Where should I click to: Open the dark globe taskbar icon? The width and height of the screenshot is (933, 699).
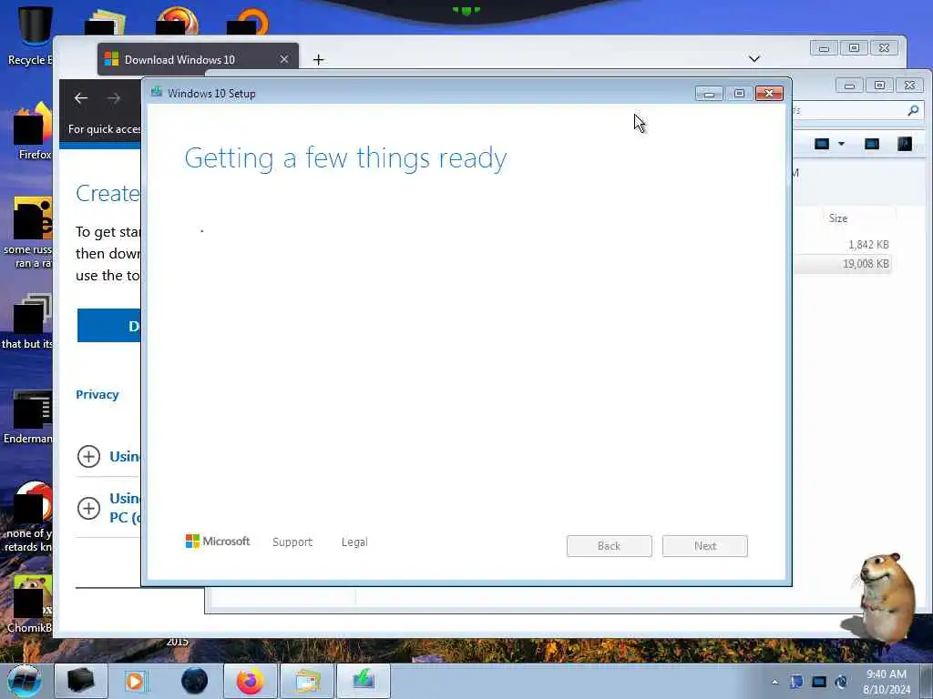tap(195, 681)
